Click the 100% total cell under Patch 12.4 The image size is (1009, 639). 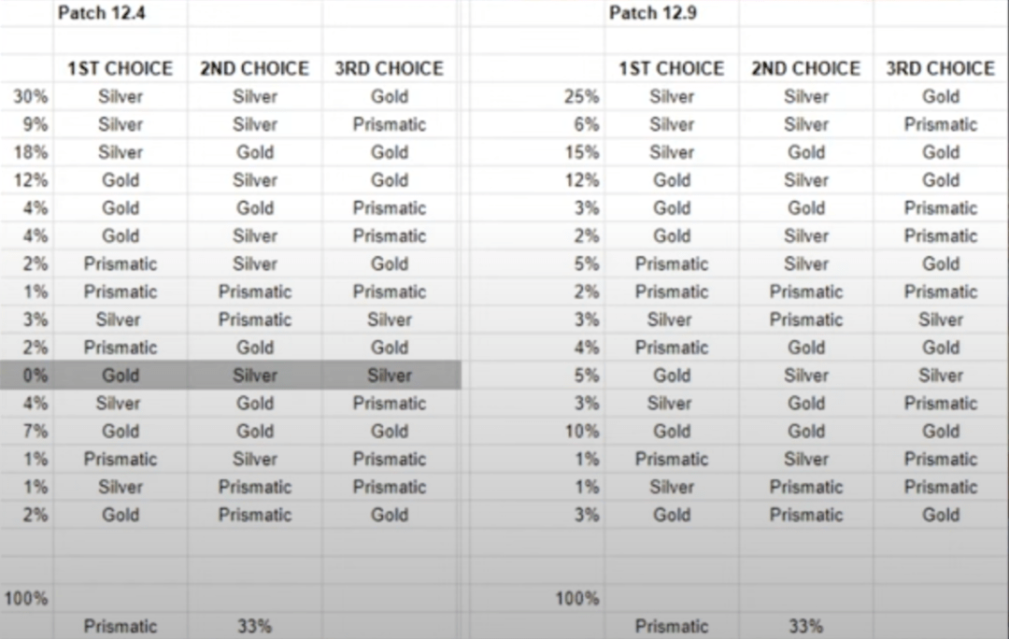pyautogui.click(x=26, y=599)
